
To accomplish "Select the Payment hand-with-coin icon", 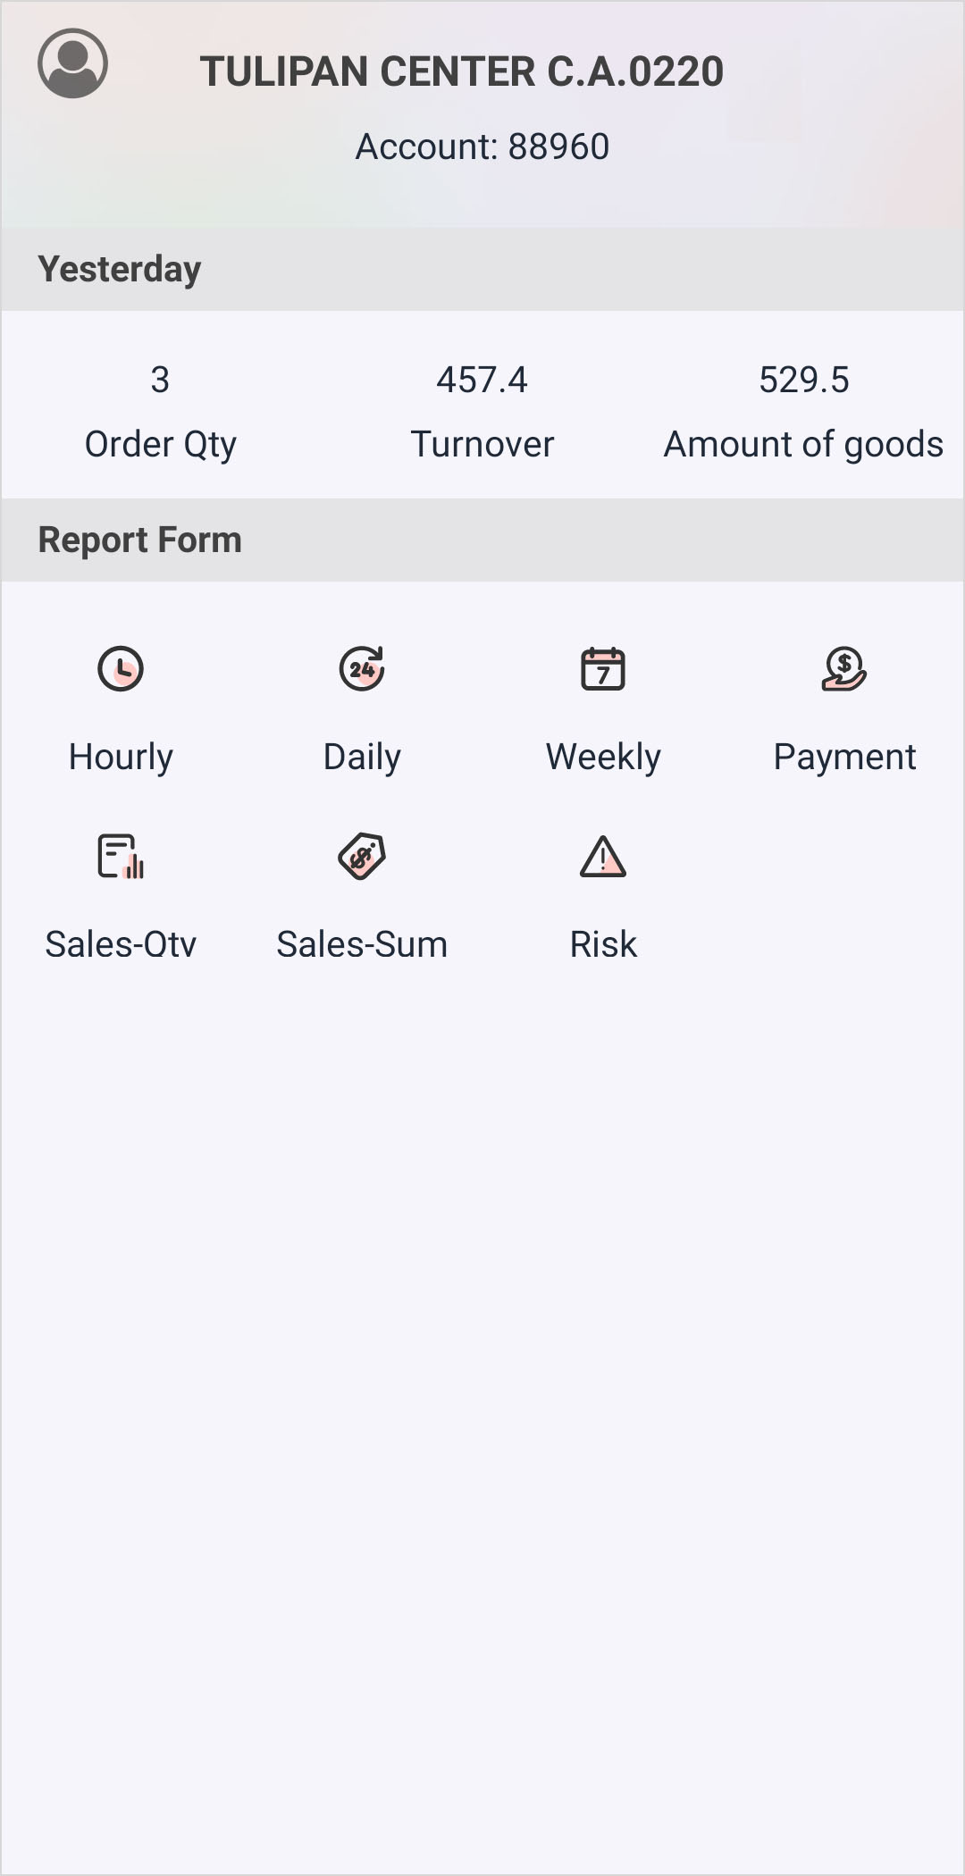I will click(x=844, y=668).
